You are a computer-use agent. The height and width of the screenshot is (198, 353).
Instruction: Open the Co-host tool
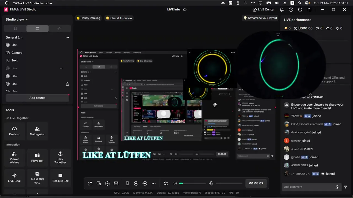point(14,131)
